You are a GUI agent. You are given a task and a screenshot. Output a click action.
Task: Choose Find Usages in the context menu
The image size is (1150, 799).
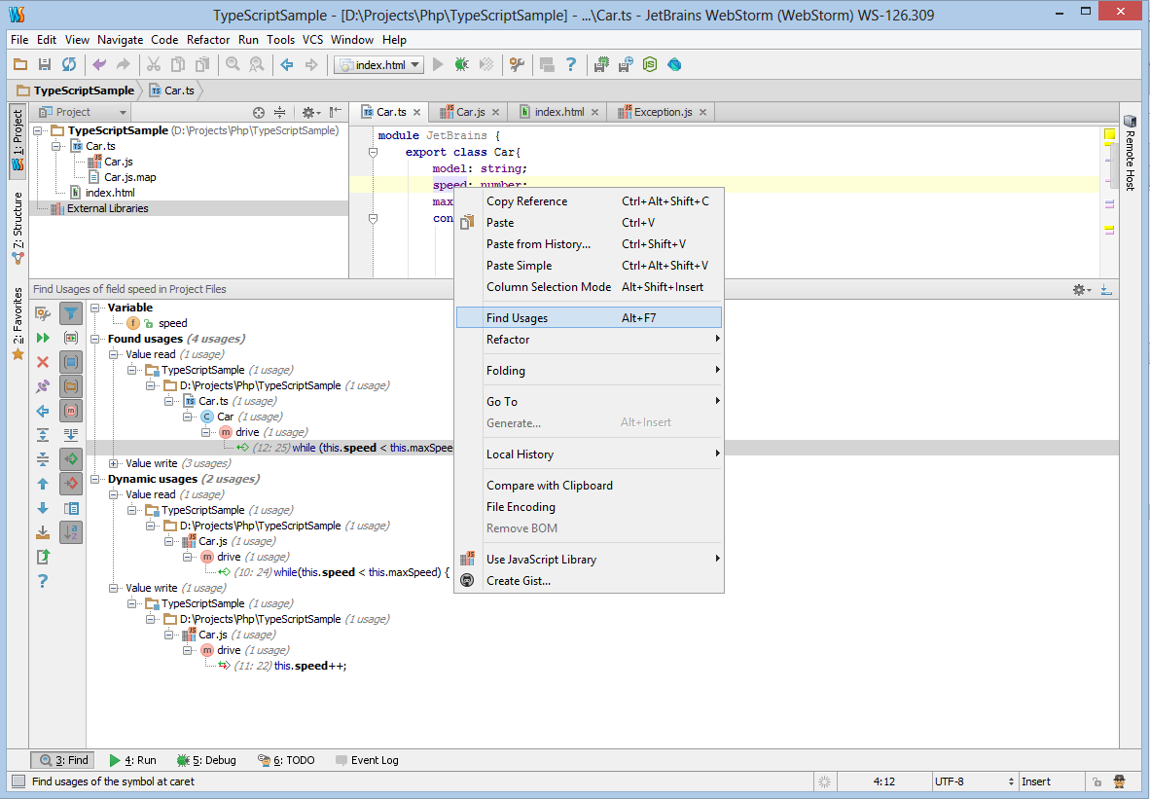click(589, 317)
